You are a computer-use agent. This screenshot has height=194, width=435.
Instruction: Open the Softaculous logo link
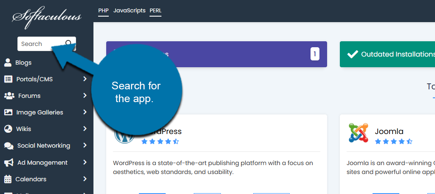click(46, 18)
